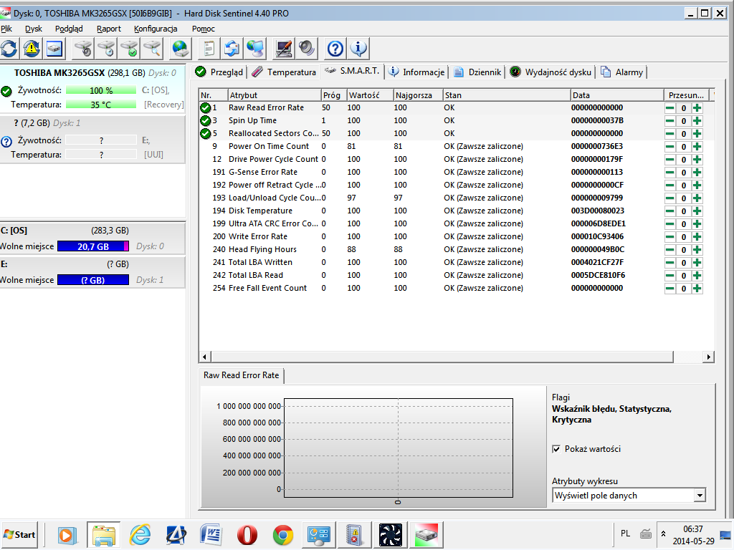Click minus offset for Raw Read Error Rate
Viewport: 734px width, 550px height.
tap(670, 108)
